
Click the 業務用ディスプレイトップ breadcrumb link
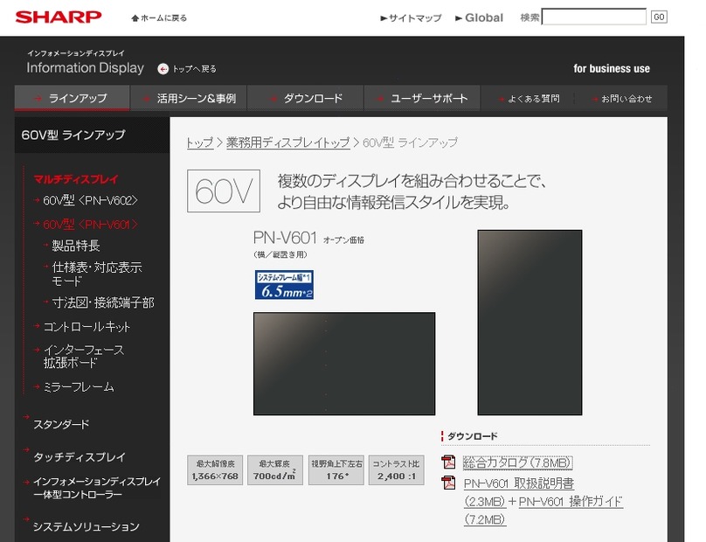click(x=288, y=142)
